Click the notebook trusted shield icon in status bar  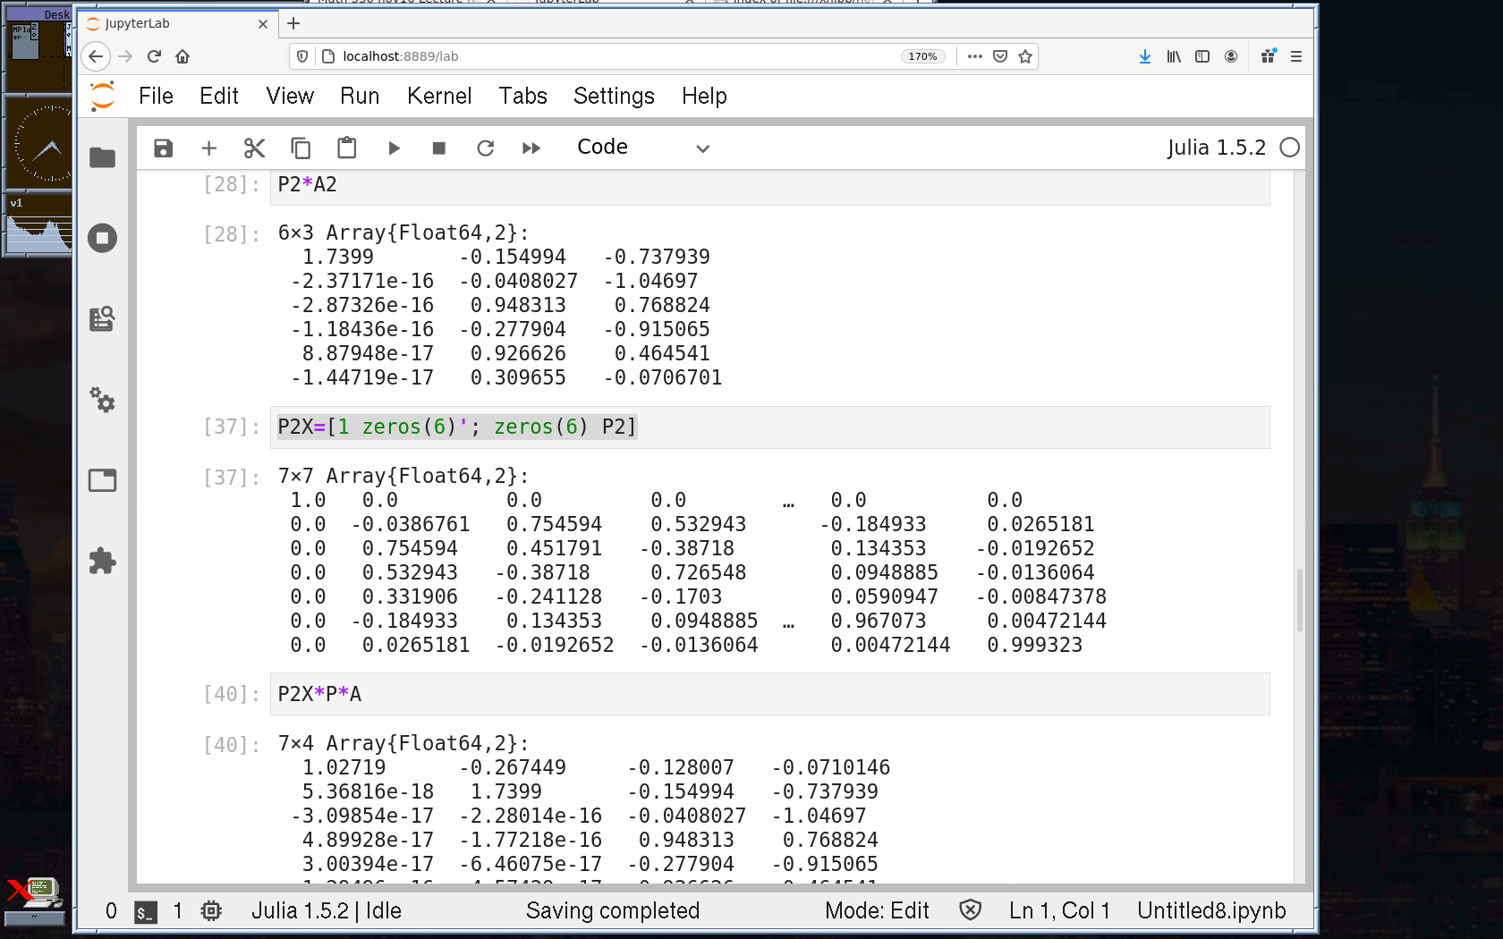(x=970, y=910)
